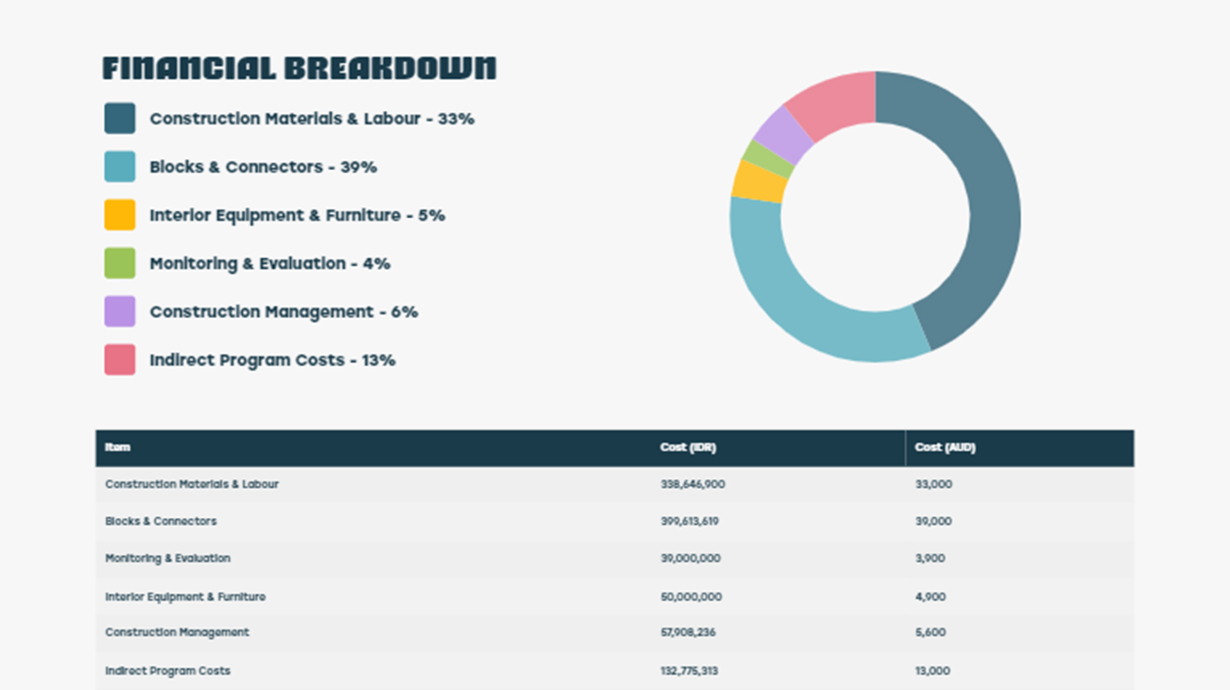The width and height of the screenshot is (1230, 690).
Task: Click the IDR value 132,775,313
Action: [689, 671]
